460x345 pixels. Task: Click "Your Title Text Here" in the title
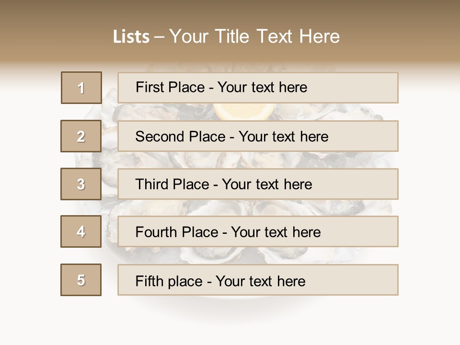[x=254, y=36]
